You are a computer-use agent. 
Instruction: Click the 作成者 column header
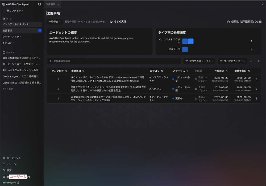click(x=198, y=71)
